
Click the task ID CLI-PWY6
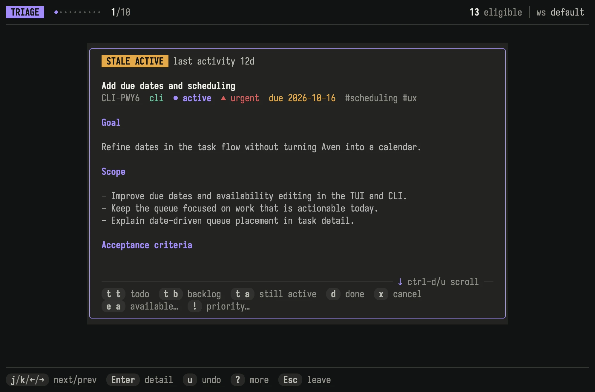click(121, 98)
